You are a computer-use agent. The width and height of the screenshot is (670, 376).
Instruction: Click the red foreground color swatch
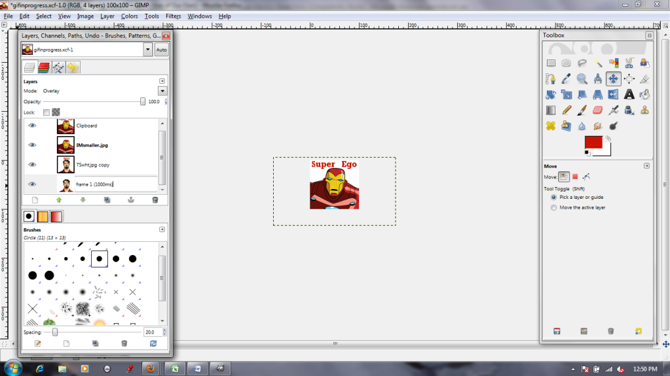click(x=593, y=142)
